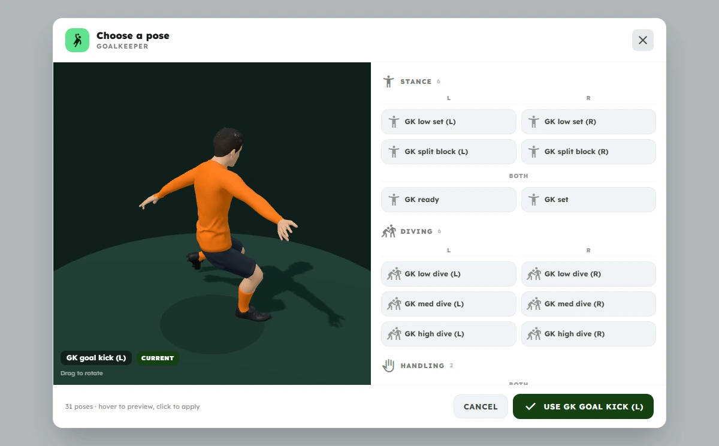This screenshot has height=446, width=719.
Task: Click the '31 poses' footer hint text
Action: coord(132,406)
